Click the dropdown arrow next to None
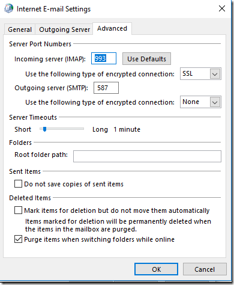This screenshot has width=234, height=285. point(215,102)
